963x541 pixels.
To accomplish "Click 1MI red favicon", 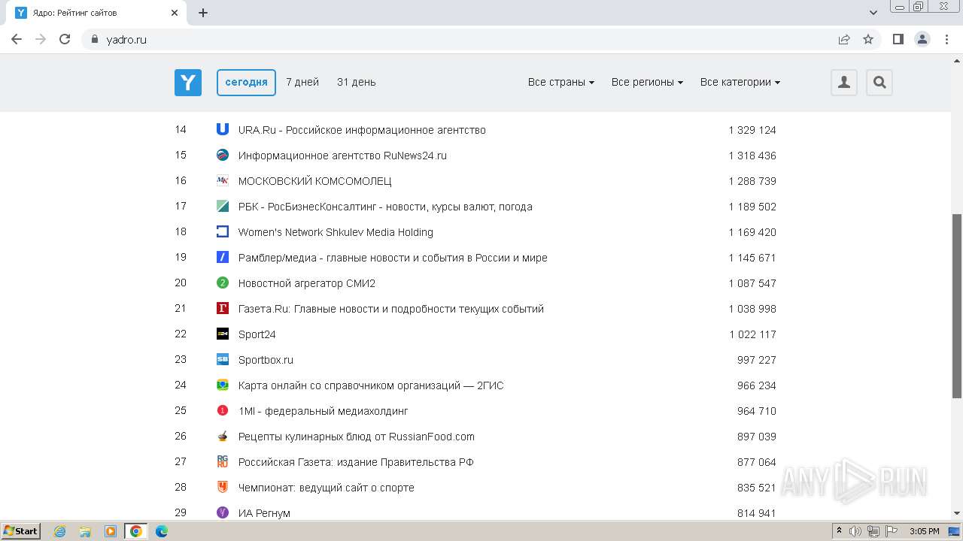I will [x=223, y=410].
